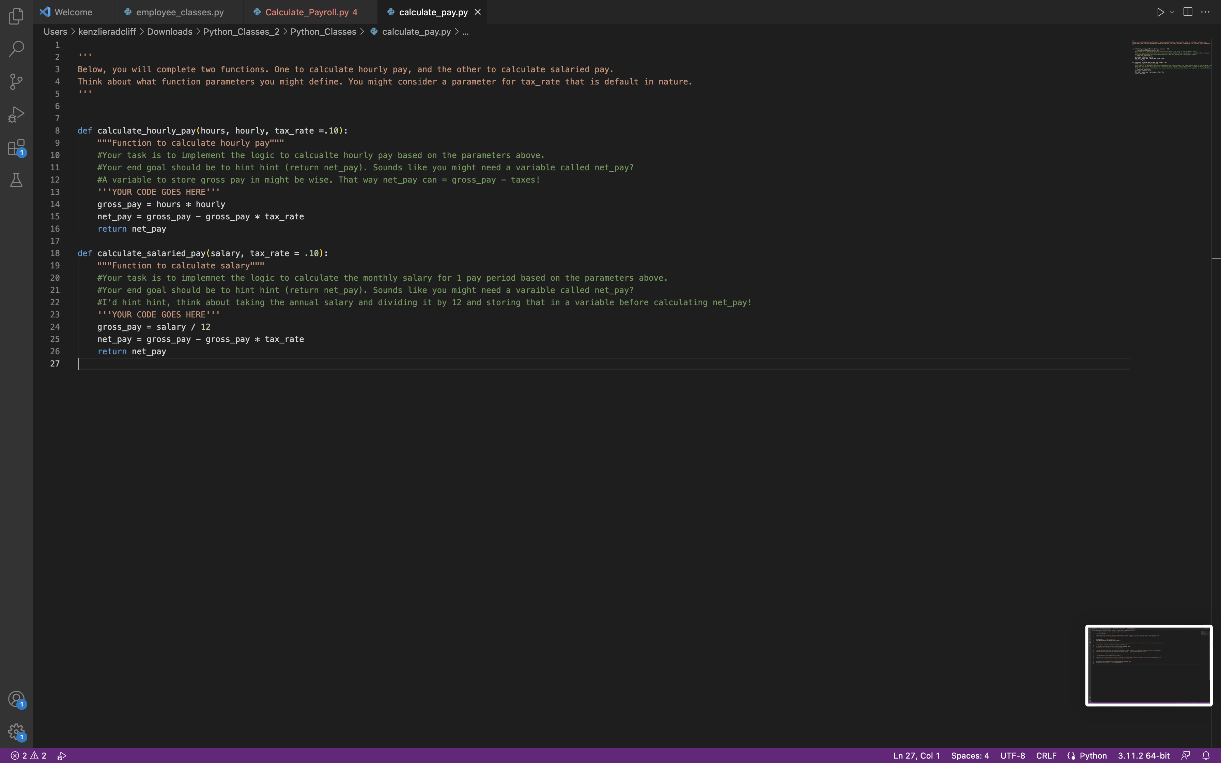Split the editor to the right
This screenshot has height=763, width=1221.
tap(1188, 12)
